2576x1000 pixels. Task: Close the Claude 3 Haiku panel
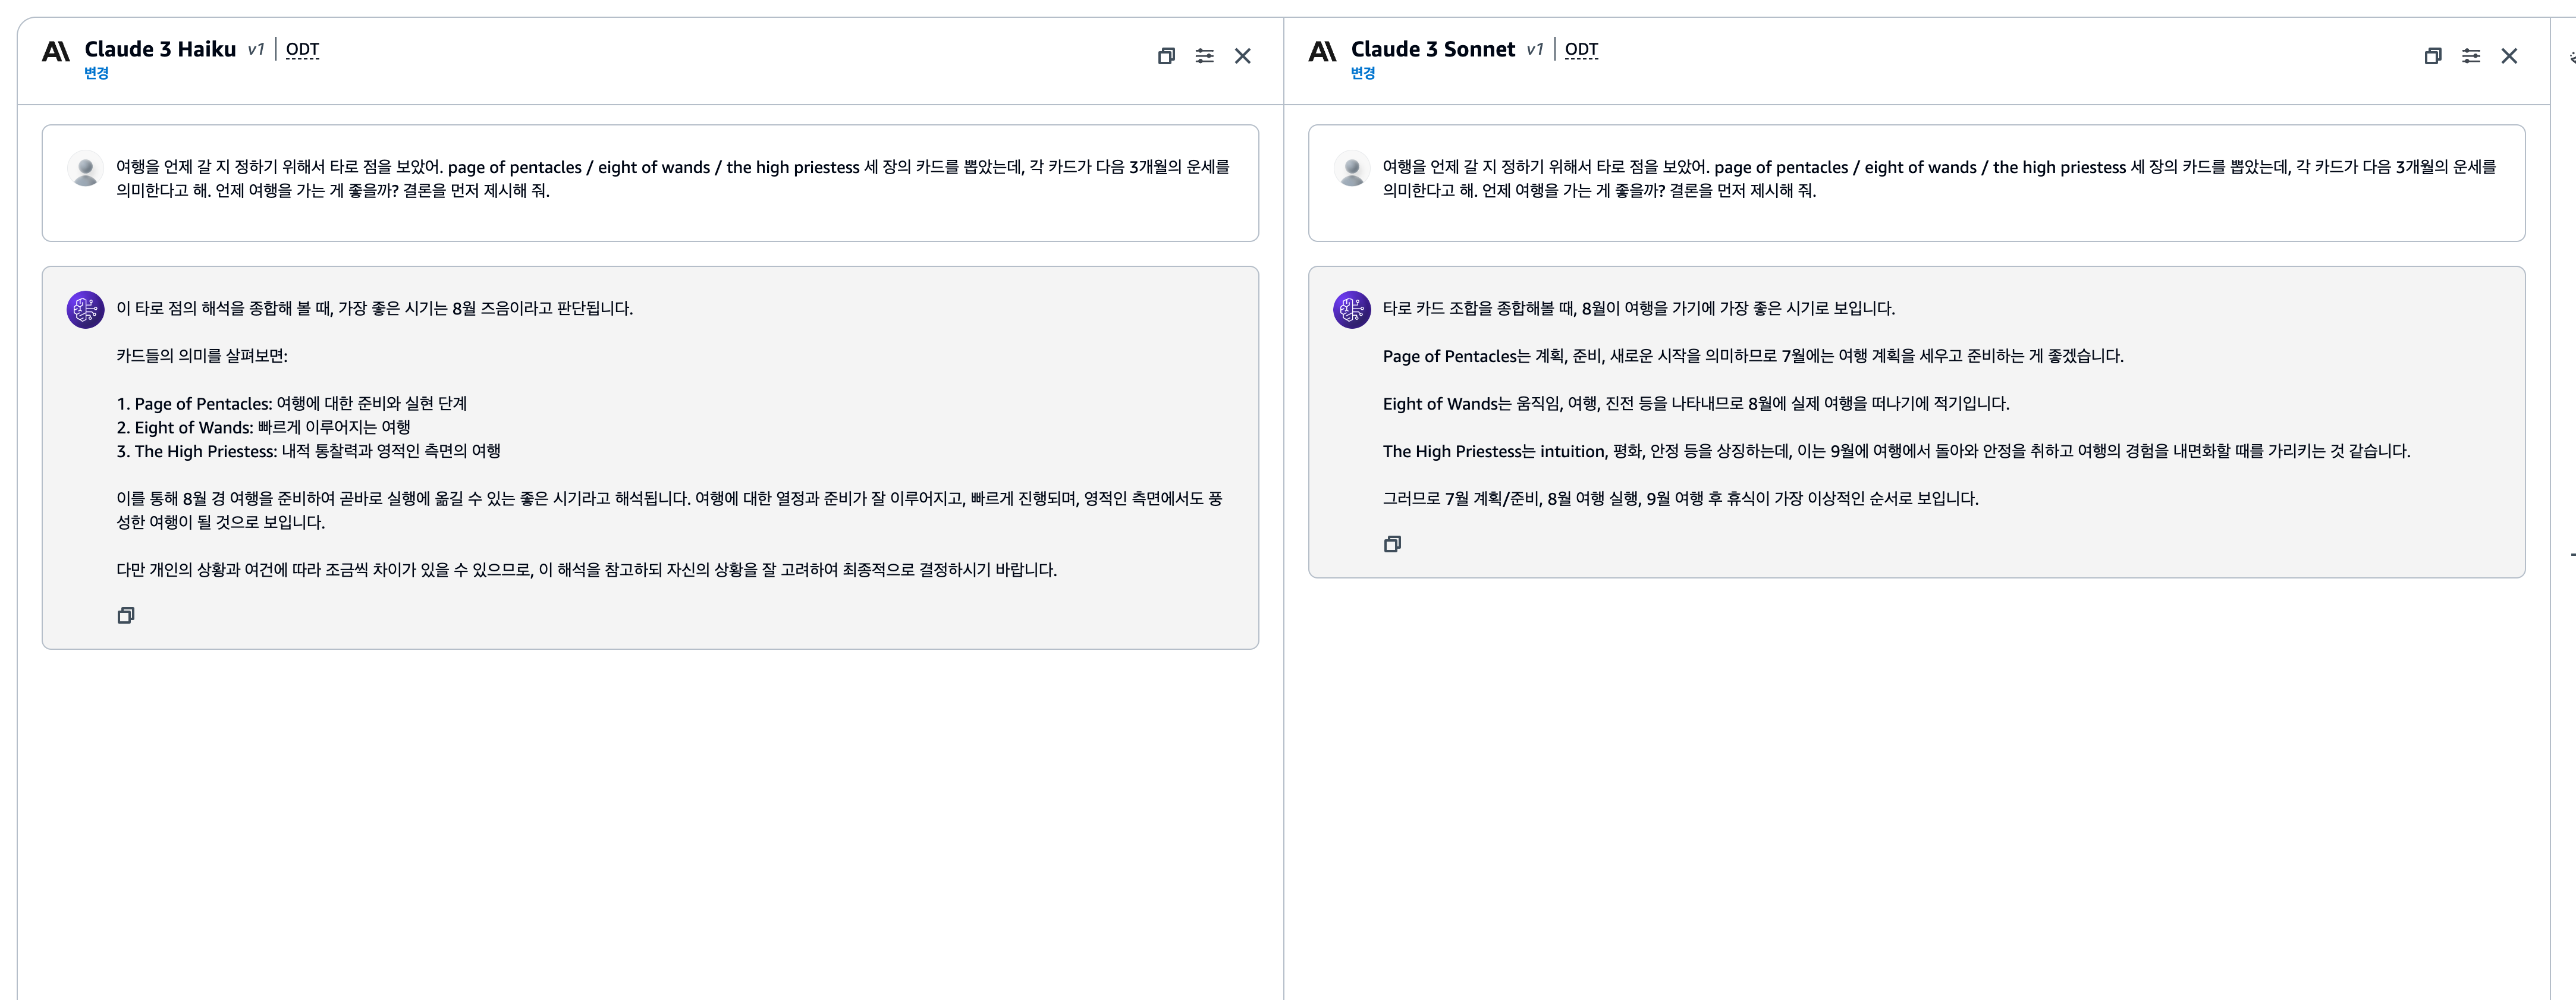tap(1242, 56)
